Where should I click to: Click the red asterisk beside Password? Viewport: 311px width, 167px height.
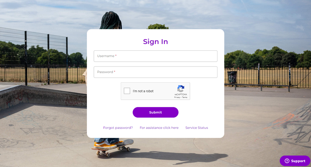114,72
